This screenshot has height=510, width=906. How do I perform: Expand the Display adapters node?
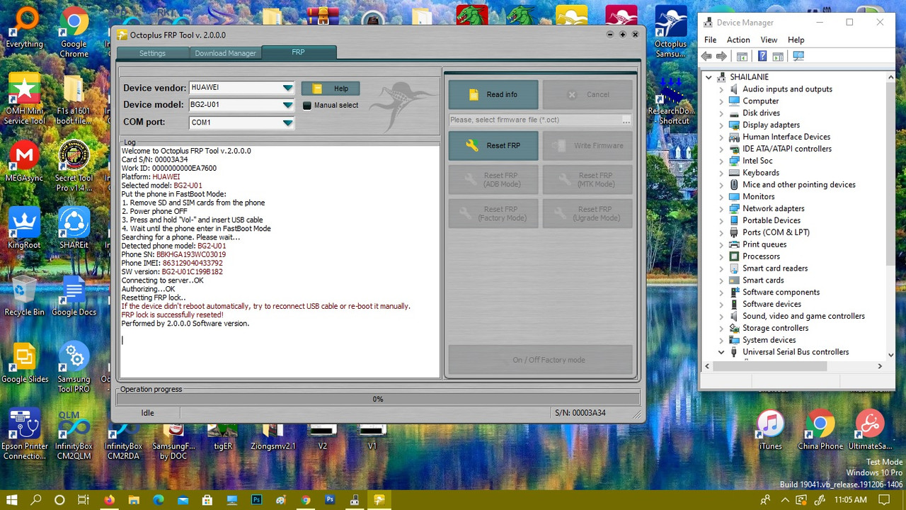(x=721, y=125)
